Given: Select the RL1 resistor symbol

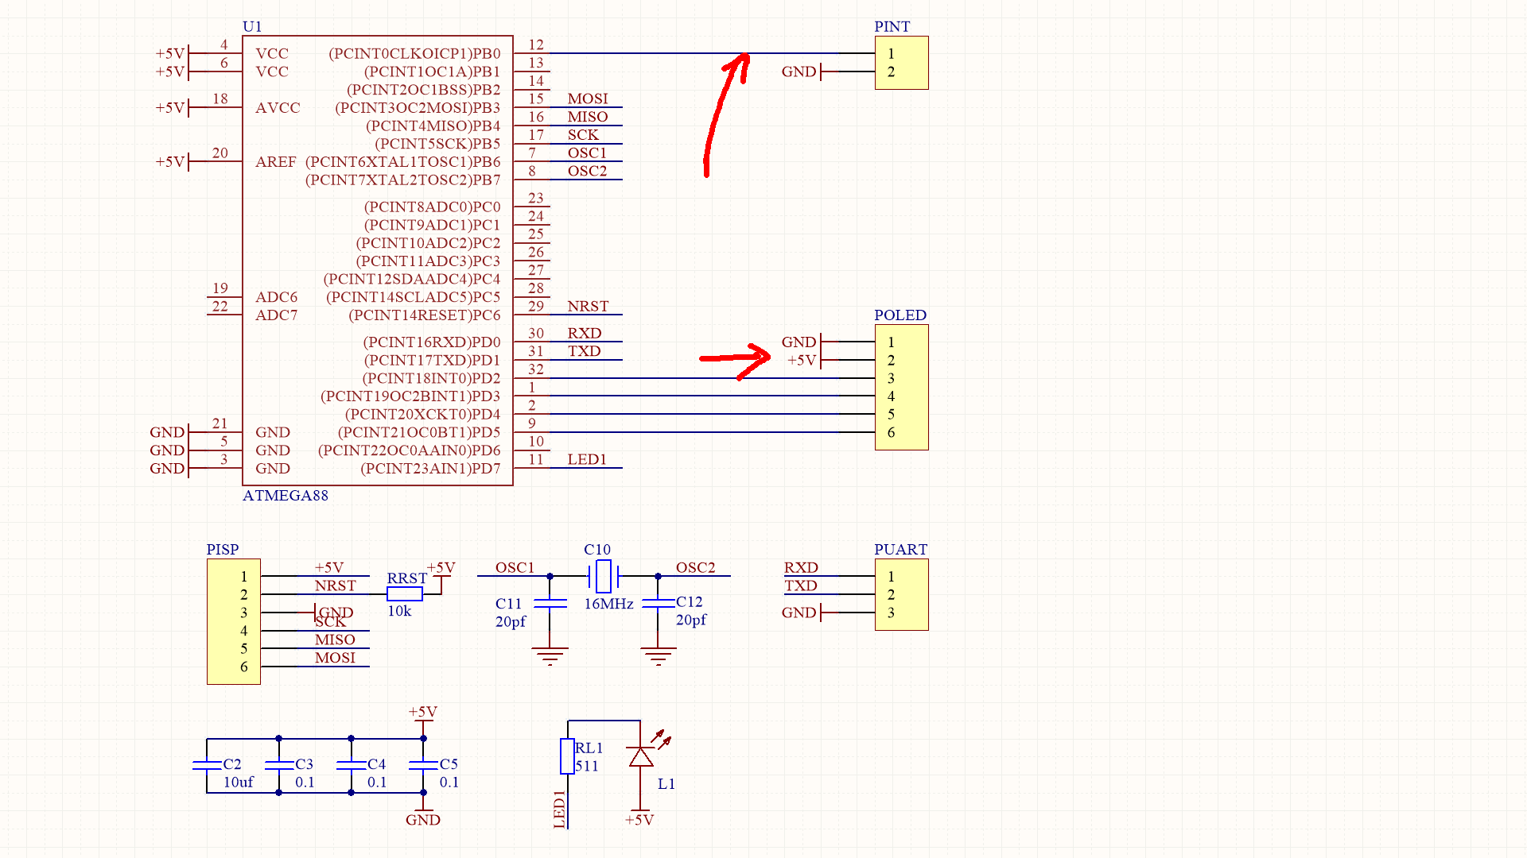Looking at the screenshot, I should (567, 756).
